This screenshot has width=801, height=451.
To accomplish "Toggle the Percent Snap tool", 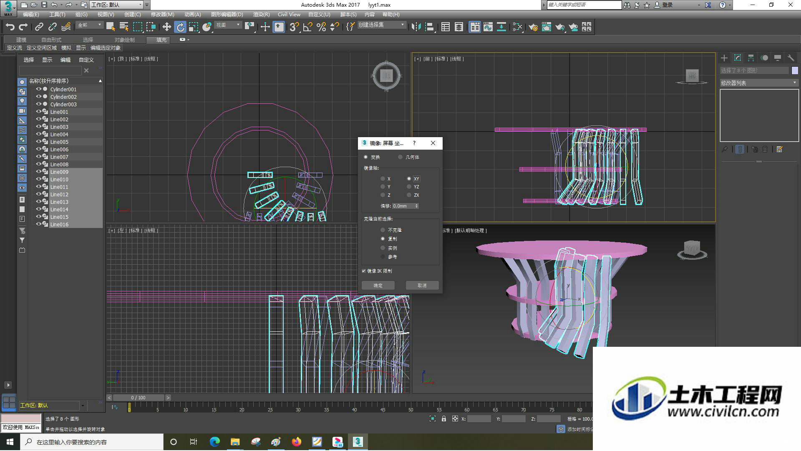I will tap(321, 27).
